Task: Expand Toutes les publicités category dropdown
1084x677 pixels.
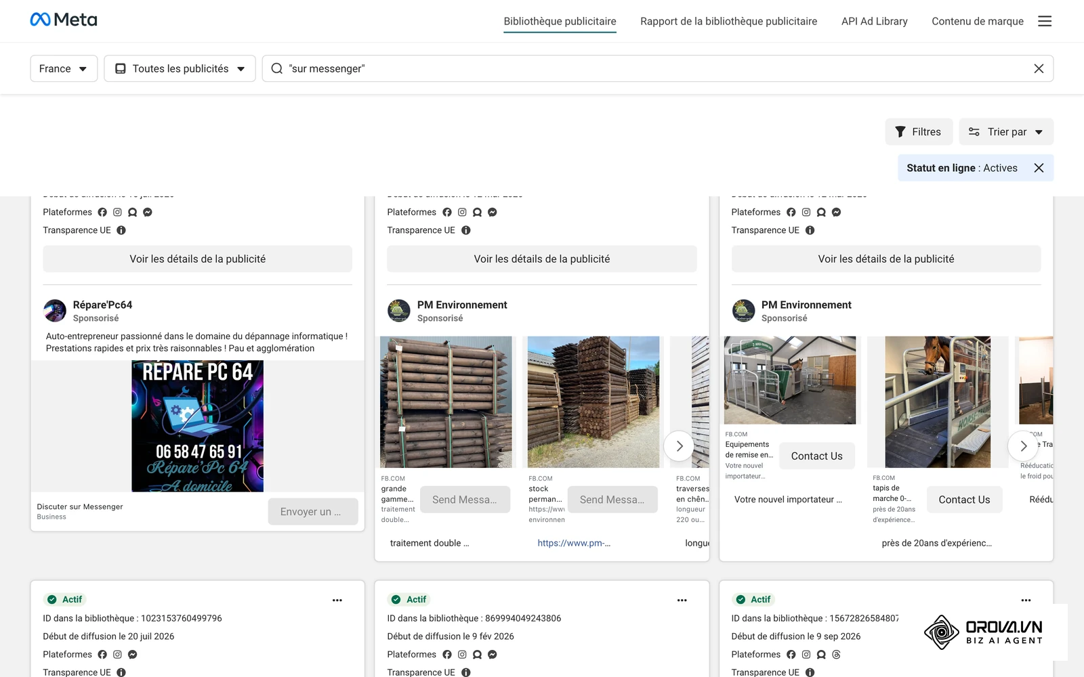Action: tap(180, 68)
